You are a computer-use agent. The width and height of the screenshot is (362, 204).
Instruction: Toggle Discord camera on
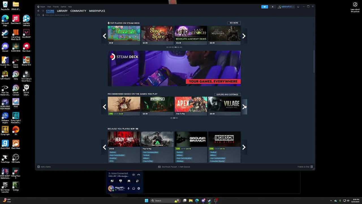coord(112,181)
